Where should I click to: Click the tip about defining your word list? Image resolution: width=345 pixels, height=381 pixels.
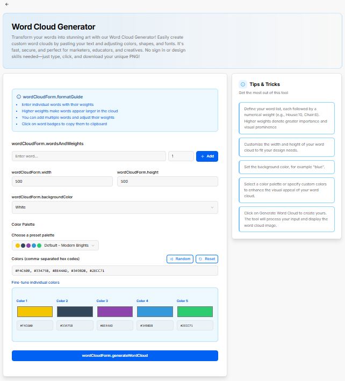tap(286, 118)
